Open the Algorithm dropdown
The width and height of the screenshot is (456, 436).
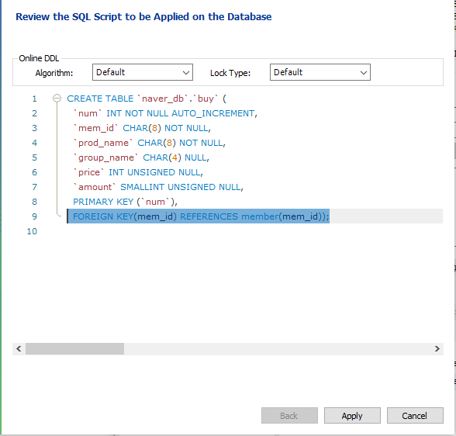click(143, 72)
